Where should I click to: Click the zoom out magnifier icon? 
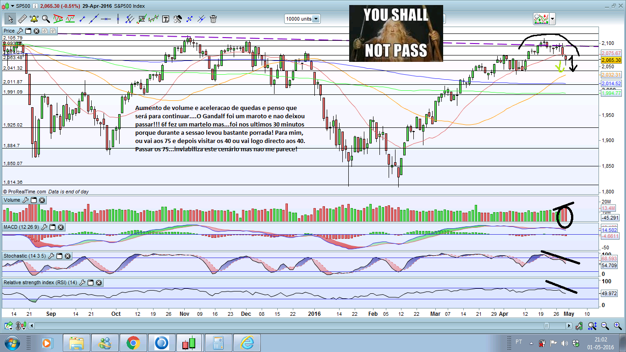(x=605, y=326)
